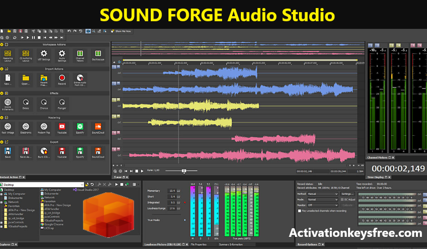Select the Rock Vintage mastering preset

click(x=8, y=129)
